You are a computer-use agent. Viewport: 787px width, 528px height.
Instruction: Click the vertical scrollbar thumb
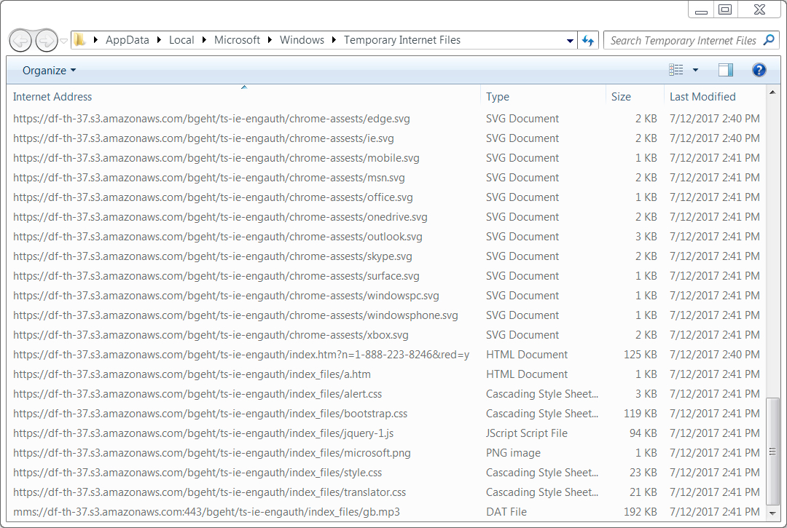click(773, 452)
